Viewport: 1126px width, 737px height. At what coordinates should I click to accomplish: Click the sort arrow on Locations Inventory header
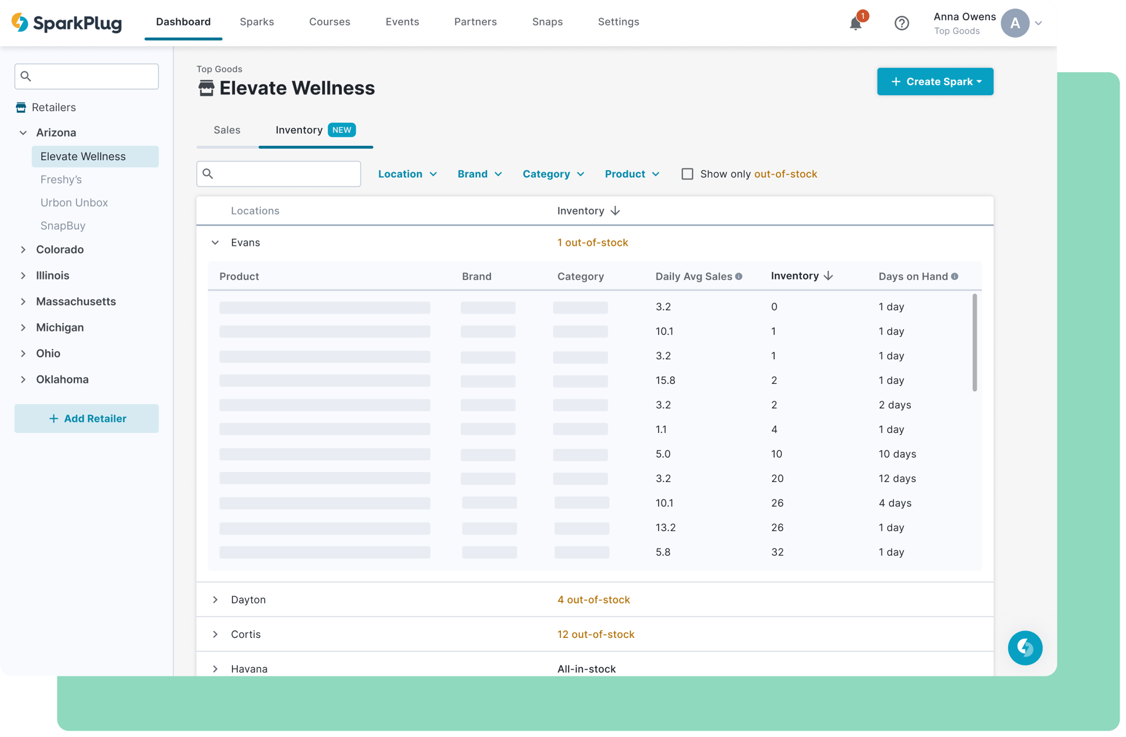[x=615, y=211]
